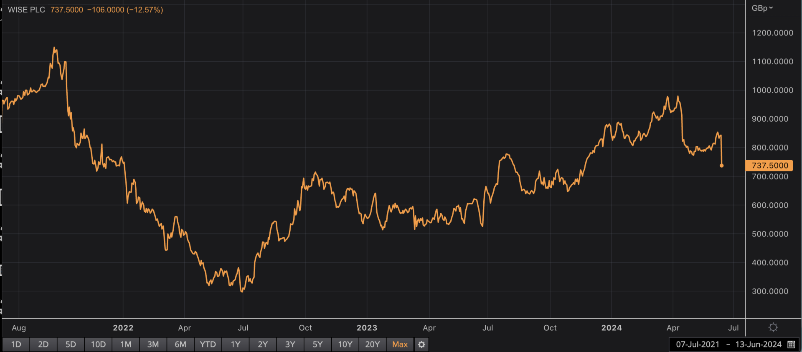802x352 pixels.
Task: Click the 737.5000 last price header value
Action: click(x=67, y=10)
